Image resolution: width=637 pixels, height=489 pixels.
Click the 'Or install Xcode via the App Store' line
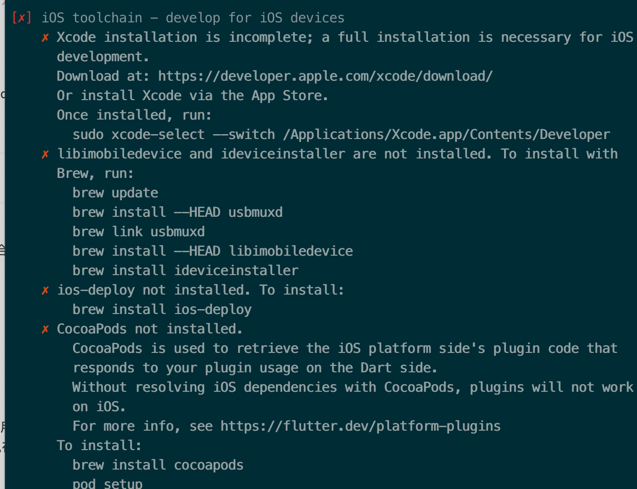click(x=193, y=96)
